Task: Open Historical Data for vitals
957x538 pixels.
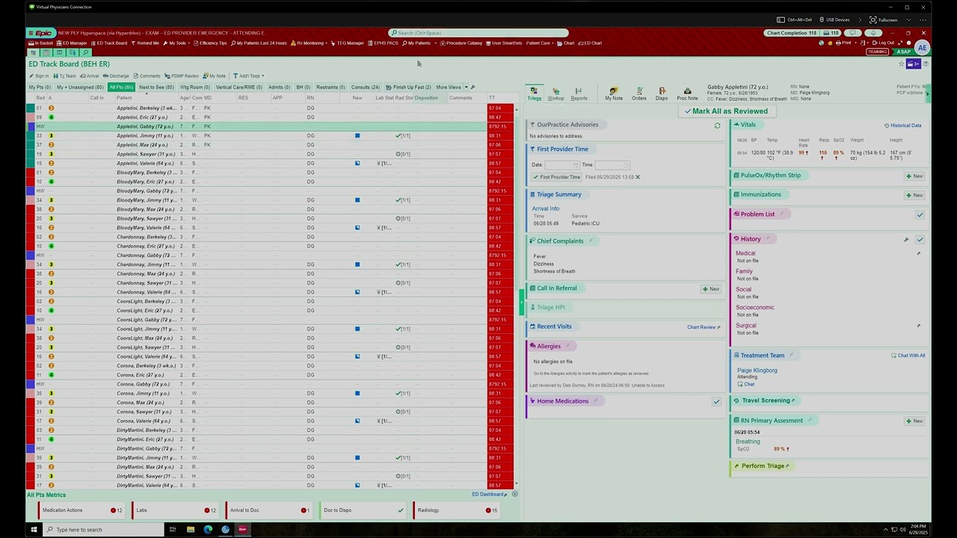Action: (x=902, y=126)
